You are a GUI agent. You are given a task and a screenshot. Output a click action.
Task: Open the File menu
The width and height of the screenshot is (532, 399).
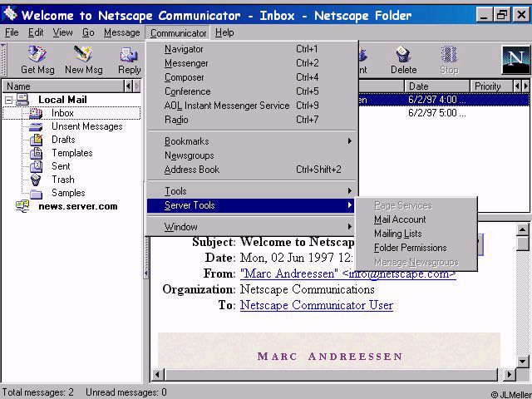(x=12, y=32)
